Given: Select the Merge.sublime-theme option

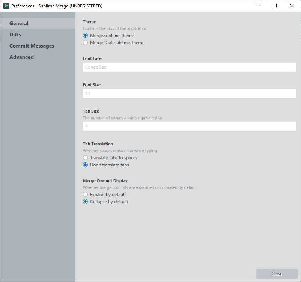Looking at the screenshot, I should 86,36.
